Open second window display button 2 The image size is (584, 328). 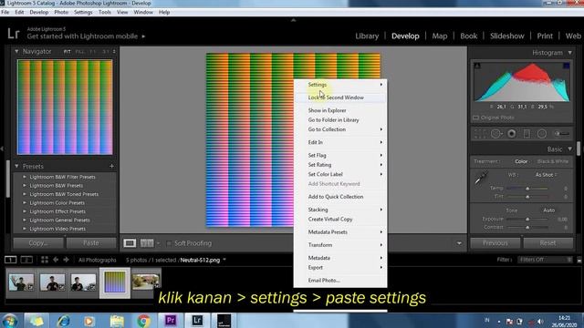(x=26, y=260)
